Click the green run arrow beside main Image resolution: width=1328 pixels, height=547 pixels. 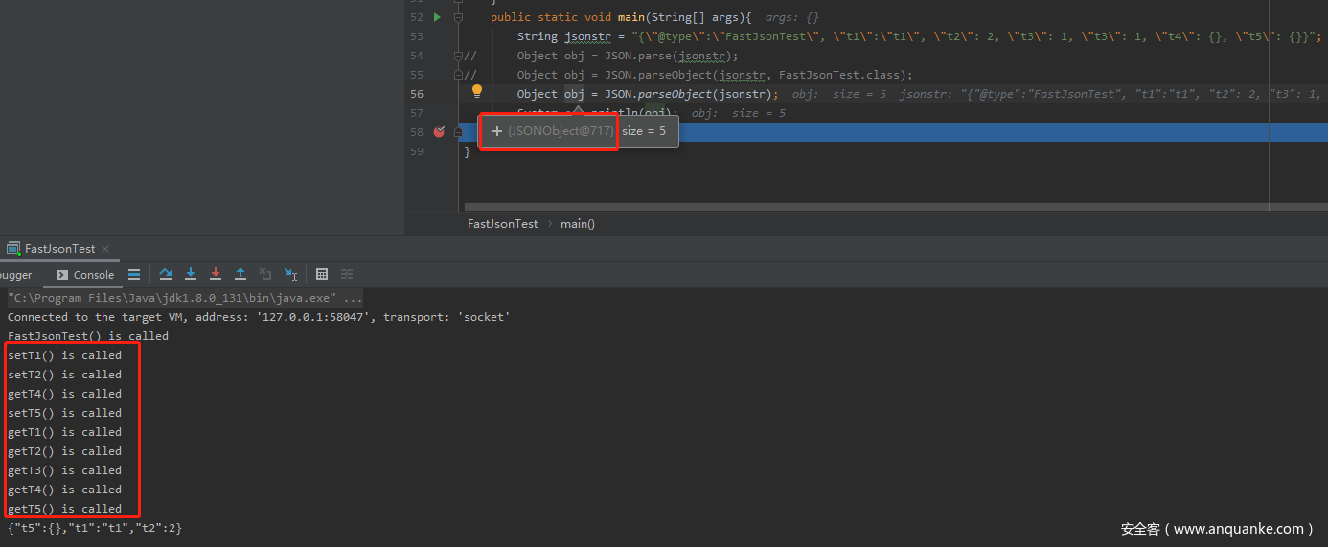437,17
